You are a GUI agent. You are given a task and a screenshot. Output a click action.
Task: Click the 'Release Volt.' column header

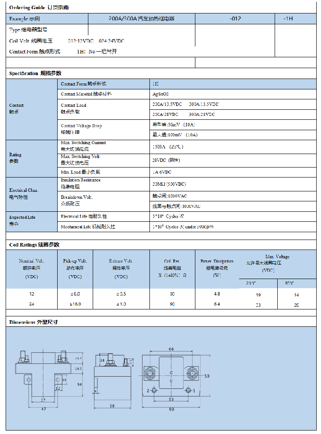pyautogui.click(x=121, y=269)
